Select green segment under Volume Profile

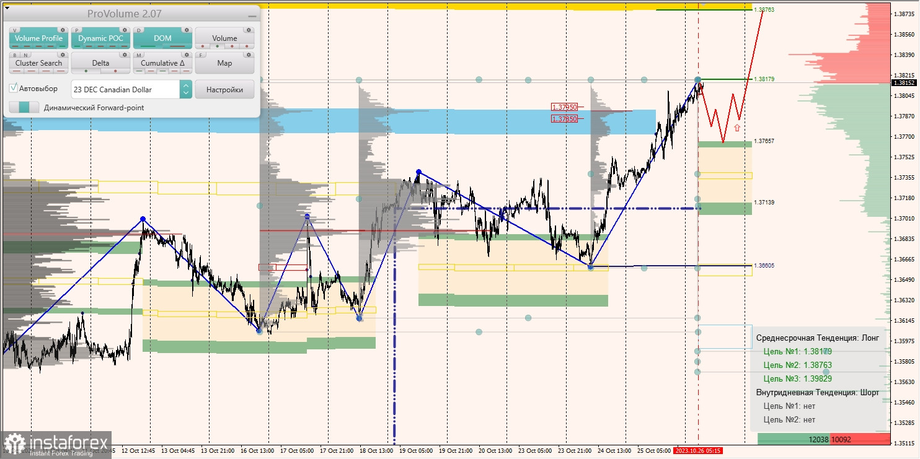click(x=62, y=46)
